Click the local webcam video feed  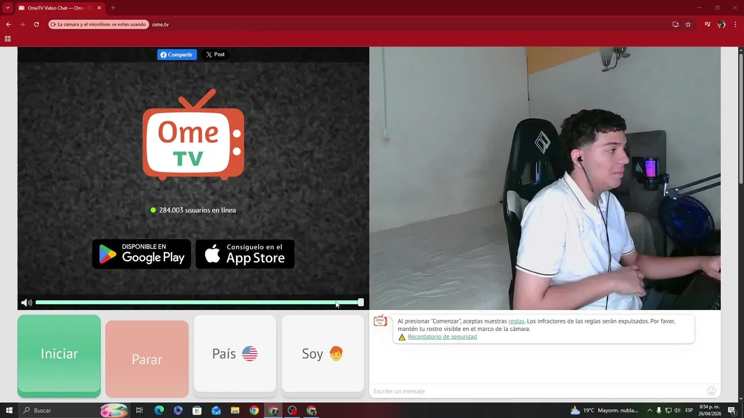545,178
